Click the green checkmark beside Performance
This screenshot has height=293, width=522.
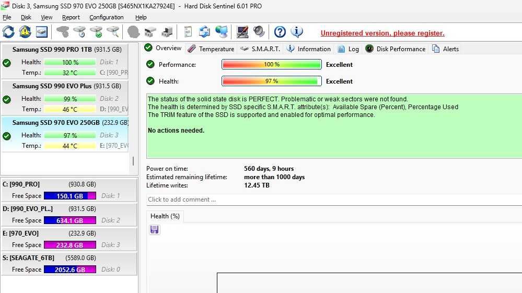(150, 64)
